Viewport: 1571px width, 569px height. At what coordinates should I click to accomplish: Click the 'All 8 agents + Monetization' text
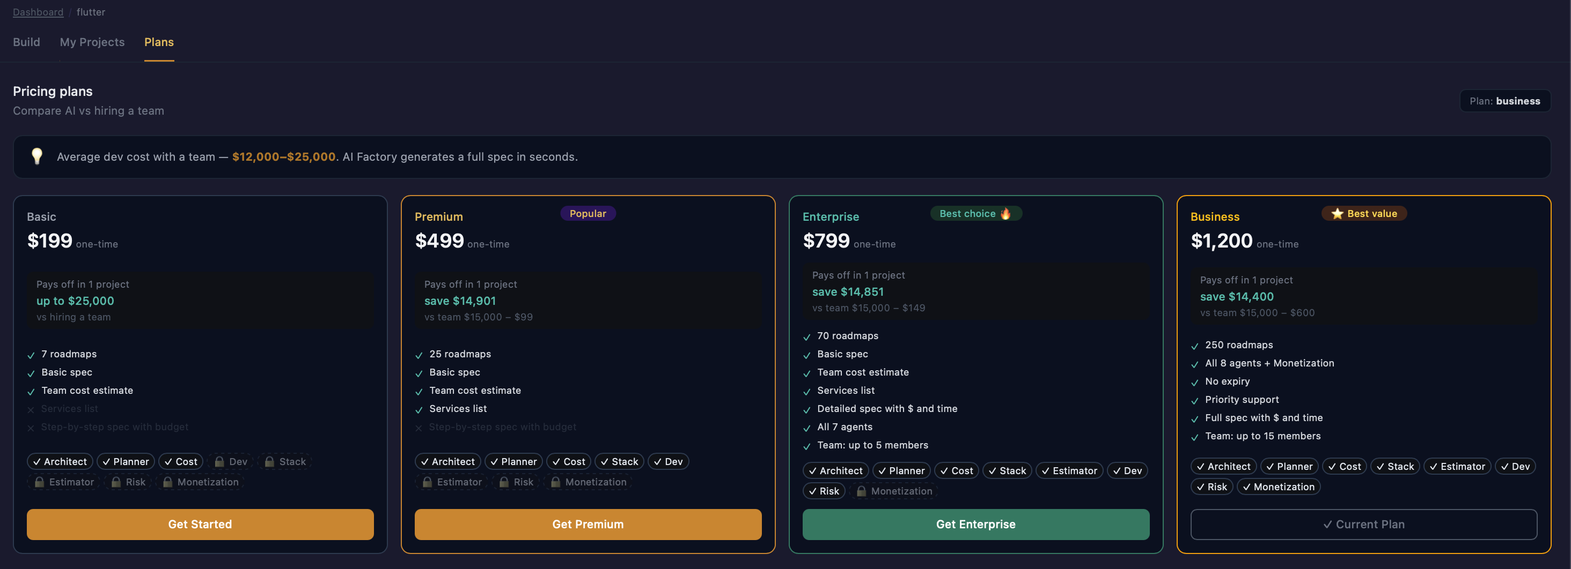pyautogui.click(x=1269, y=363)
